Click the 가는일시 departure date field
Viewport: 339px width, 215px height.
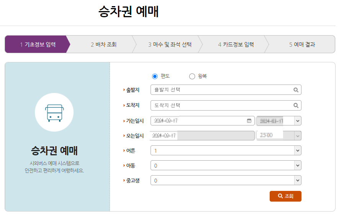pos(202,121)
